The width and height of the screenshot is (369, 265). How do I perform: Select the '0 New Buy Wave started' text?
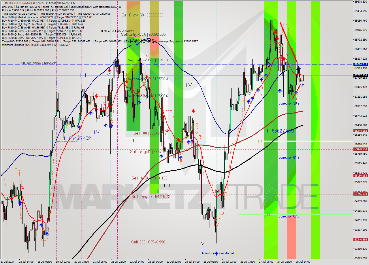pos(217,253)
